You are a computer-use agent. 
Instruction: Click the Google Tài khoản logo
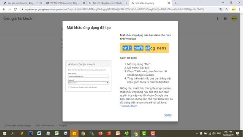pyautogui.click(x=19, y=19)
